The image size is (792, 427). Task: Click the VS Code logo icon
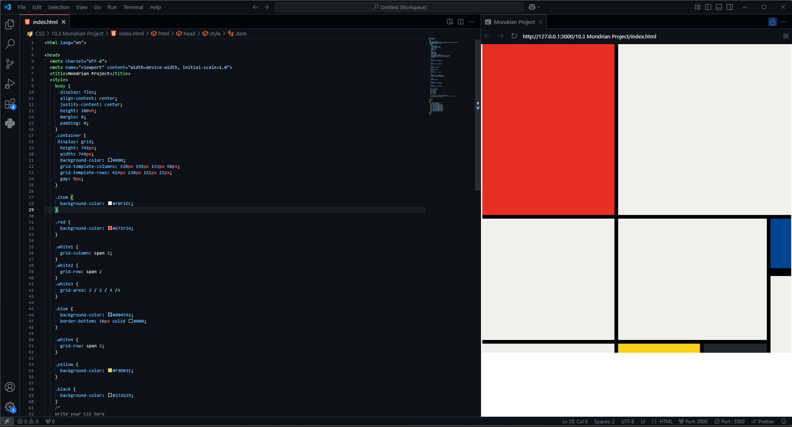coord(7,7)
